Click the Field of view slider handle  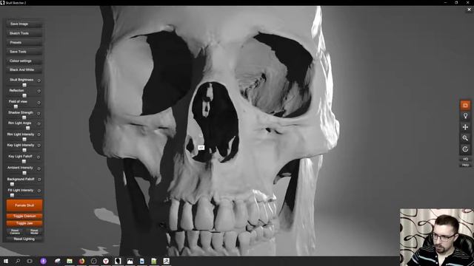16,106
